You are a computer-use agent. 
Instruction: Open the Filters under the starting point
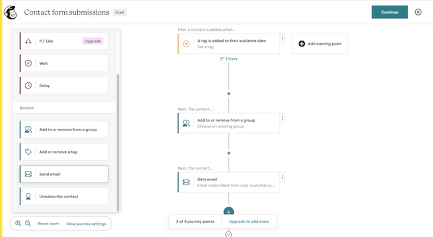click(x=229, y=59)
